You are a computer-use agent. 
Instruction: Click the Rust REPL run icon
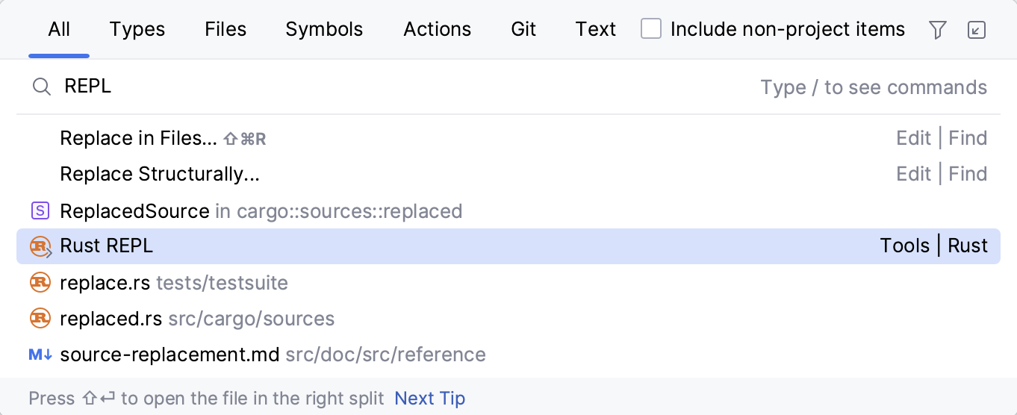coord(40,246)
